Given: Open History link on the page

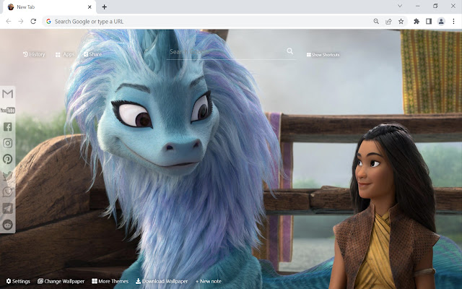Looking at the screenshot, I should click(x=34, y=54).
